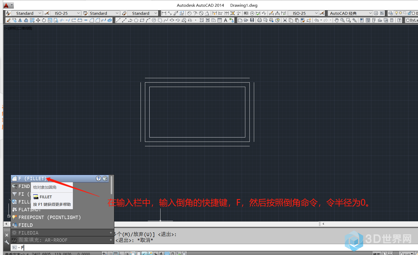Select the Offset tool
Screen dimensions: 418x255
pyautogui.click(x=26, y=20)
